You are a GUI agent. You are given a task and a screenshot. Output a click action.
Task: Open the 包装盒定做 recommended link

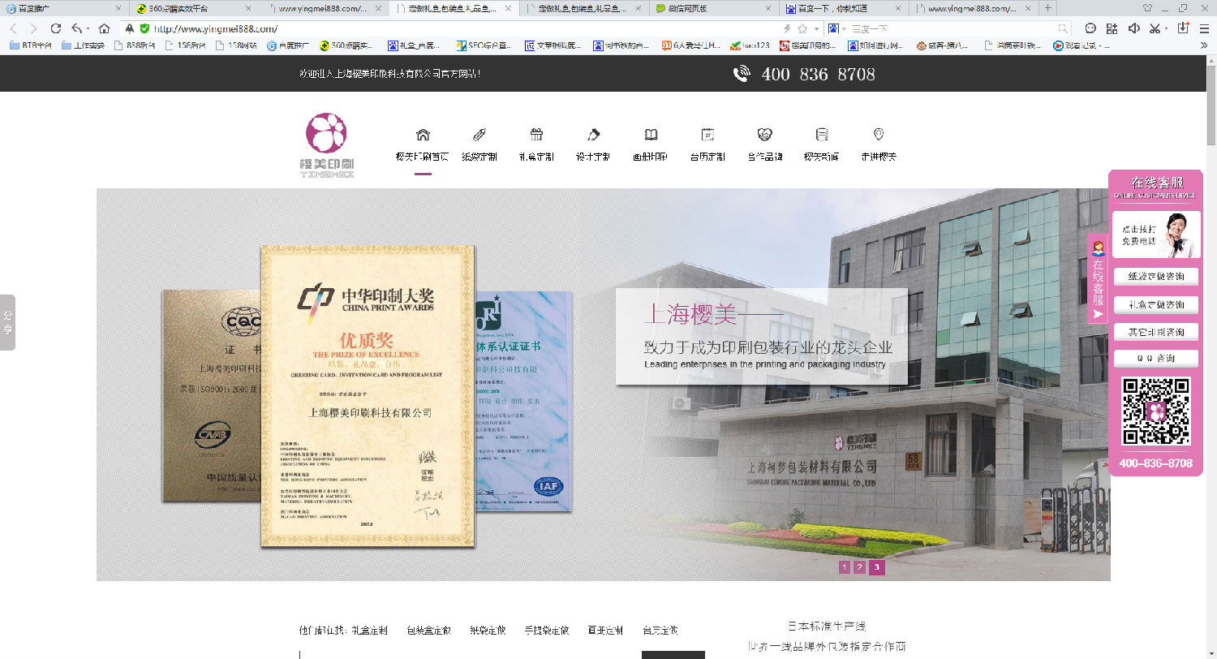(x=428, y=630)
